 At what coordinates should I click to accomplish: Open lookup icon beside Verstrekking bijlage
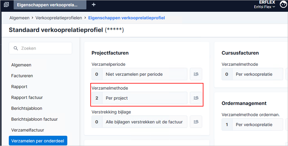[x=196, y=122]
